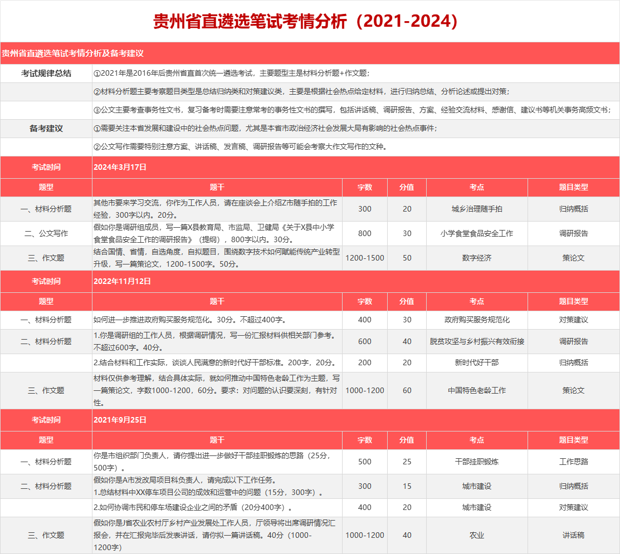Viewport: 620px width, 554px height.
Task: Select the 政府购买服务规范化 topic cell
Action: [476, 320]
